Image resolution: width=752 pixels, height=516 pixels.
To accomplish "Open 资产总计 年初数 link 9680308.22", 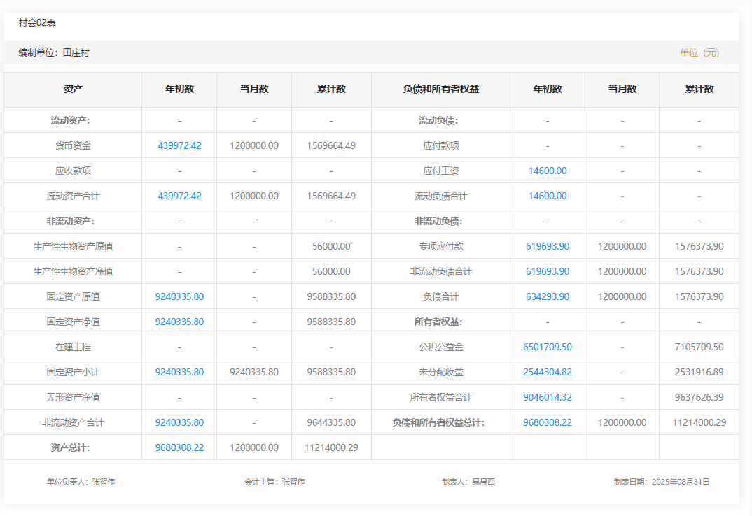I will (179, 447).
